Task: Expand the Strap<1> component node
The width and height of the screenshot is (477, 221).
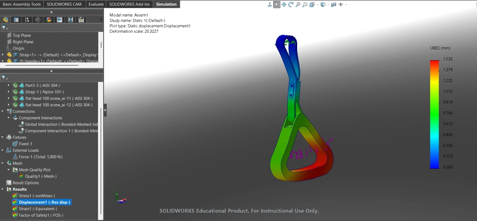Action: 3,55
